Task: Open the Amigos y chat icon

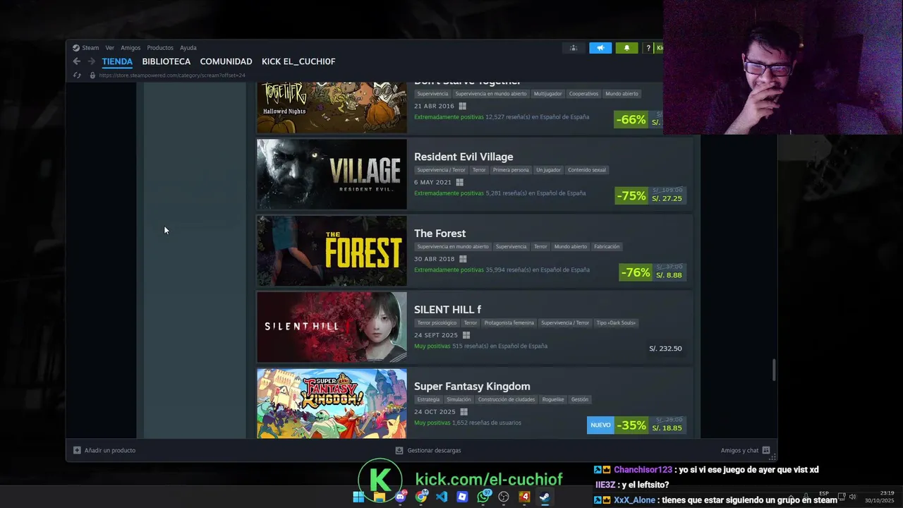Action: (x=766, y=450)
